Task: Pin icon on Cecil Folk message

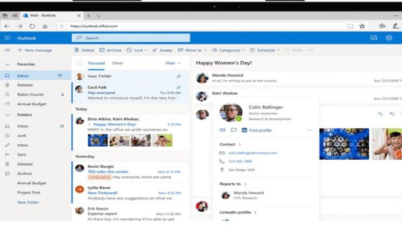Action: (x=179, y=88)
